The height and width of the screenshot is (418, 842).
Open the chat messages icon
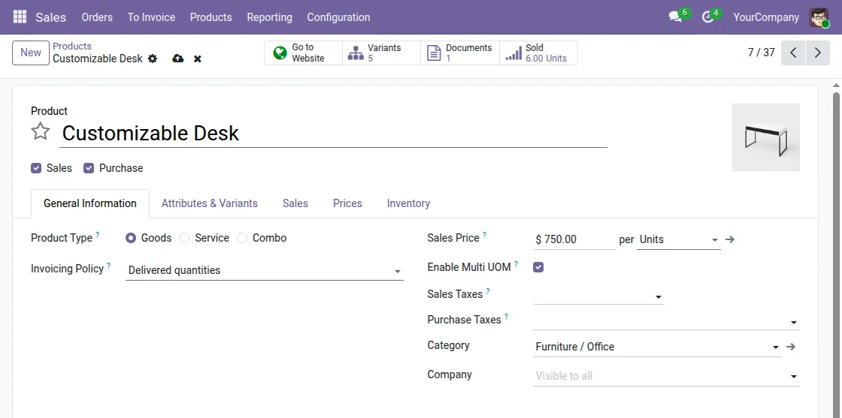(x=674, y=17)
